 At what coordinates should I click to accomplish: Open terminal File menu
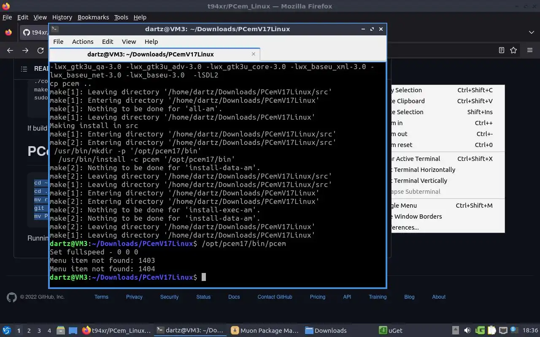coord(58,42)
